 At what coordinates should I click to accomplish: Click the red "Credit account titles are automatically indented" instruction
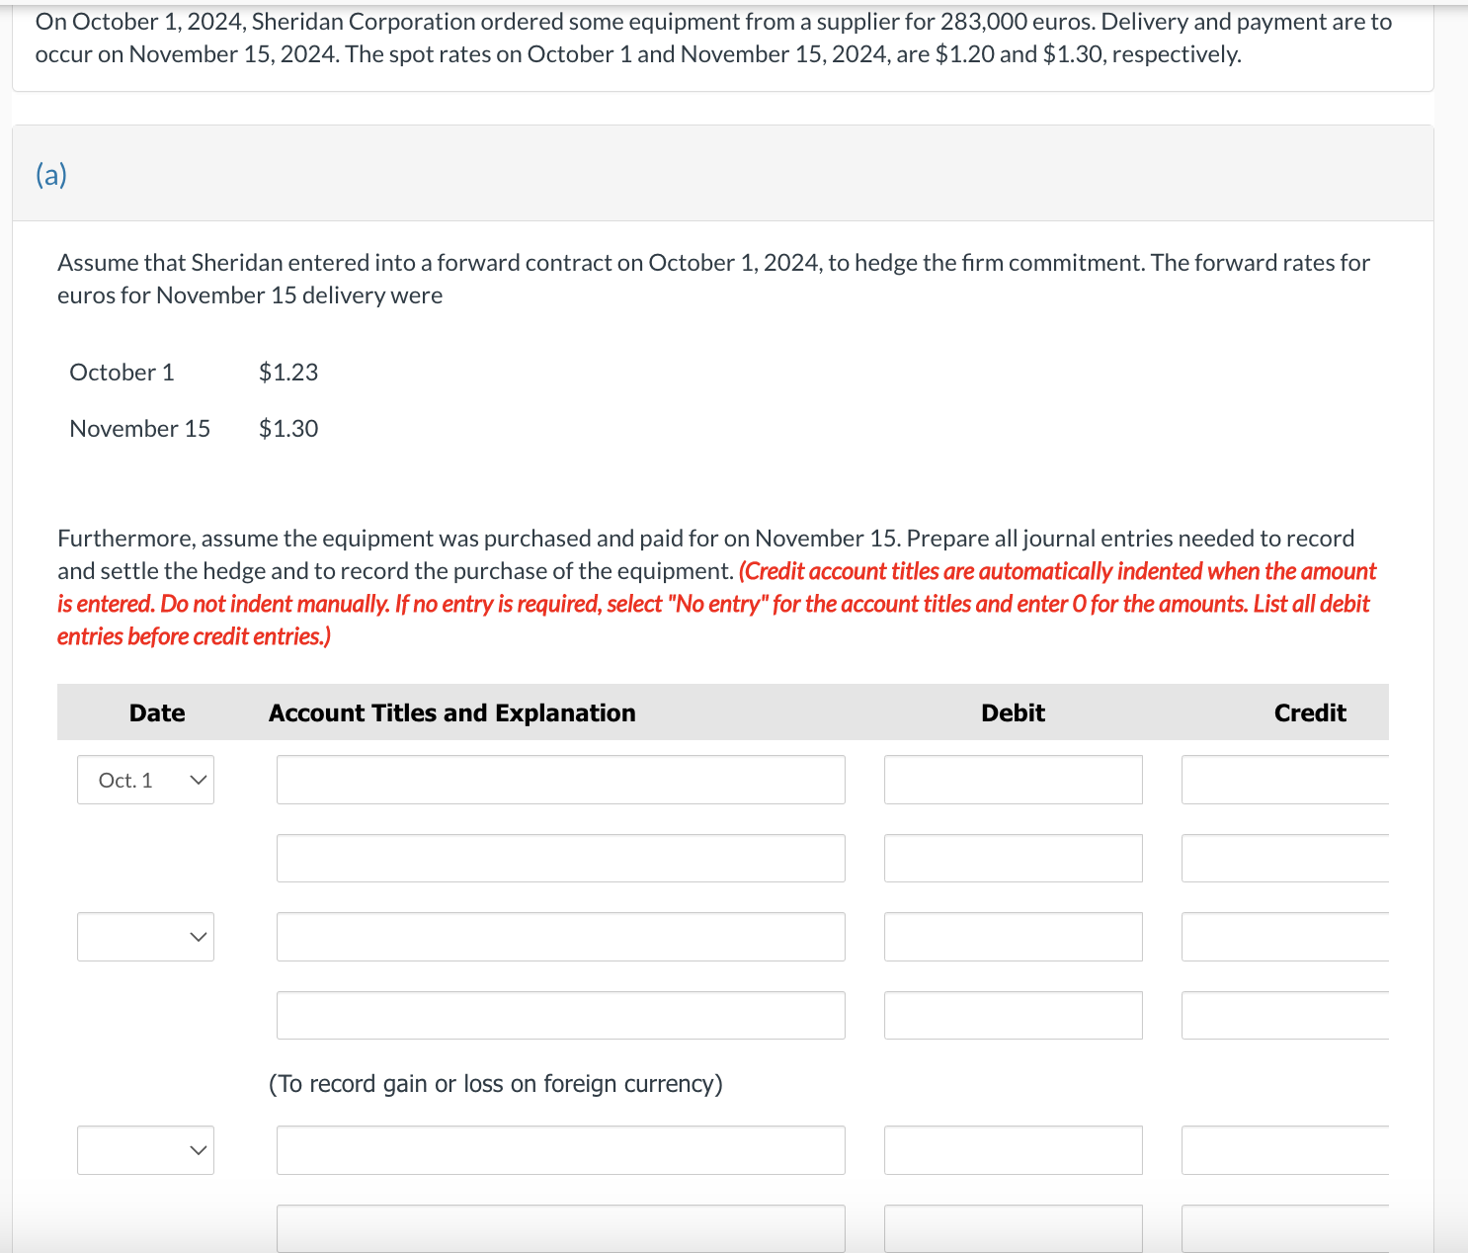click(x=716, y=604)
